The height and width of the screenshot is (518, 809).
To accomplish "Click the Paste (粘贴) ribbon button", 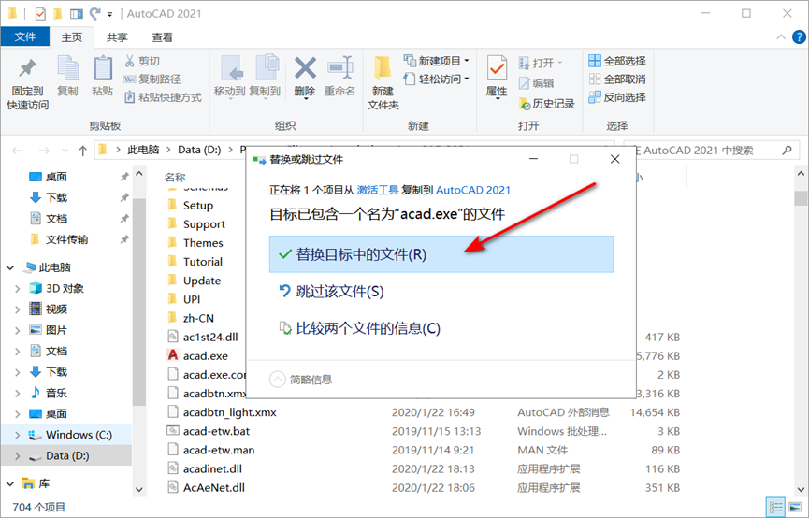I will pyautogui.click(x=103, y=76).
